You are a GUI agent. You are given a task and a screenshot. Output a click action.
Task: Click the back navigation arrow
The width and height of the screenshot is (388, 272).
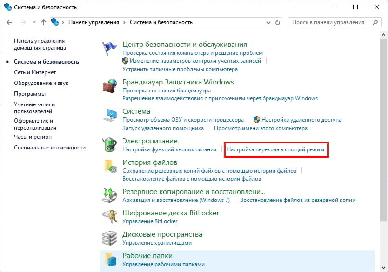click(9, 22)
